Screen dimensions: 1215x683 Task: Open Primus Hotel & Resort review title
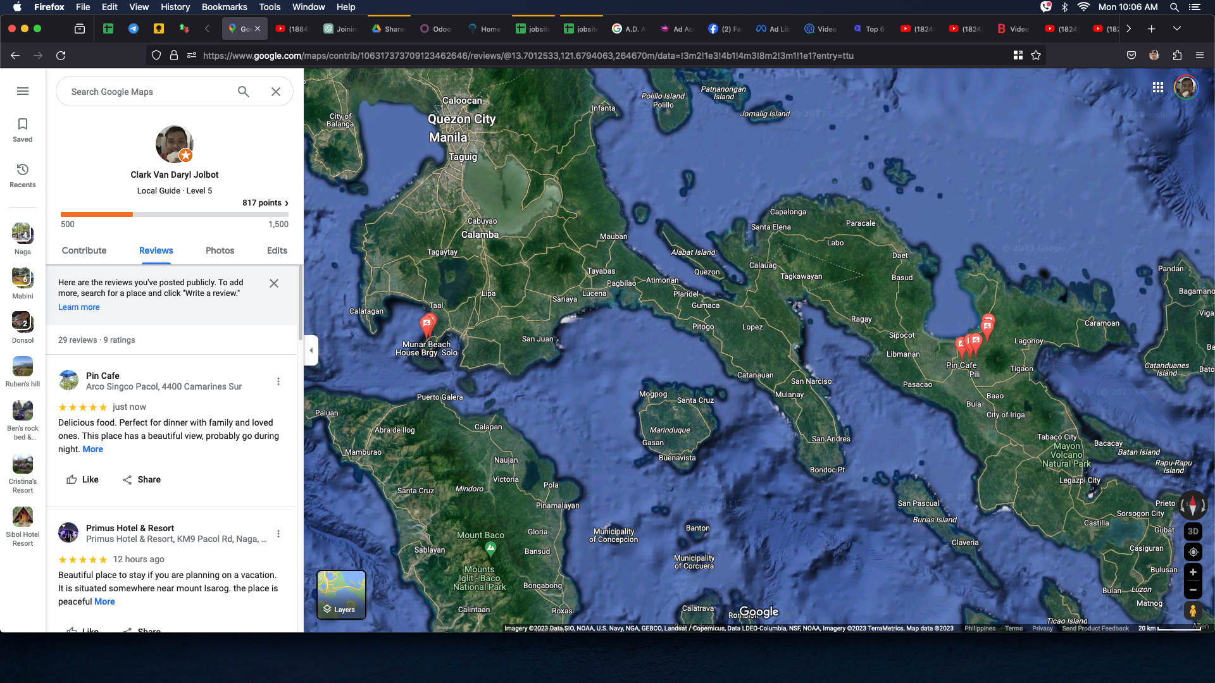click(130, 528)
